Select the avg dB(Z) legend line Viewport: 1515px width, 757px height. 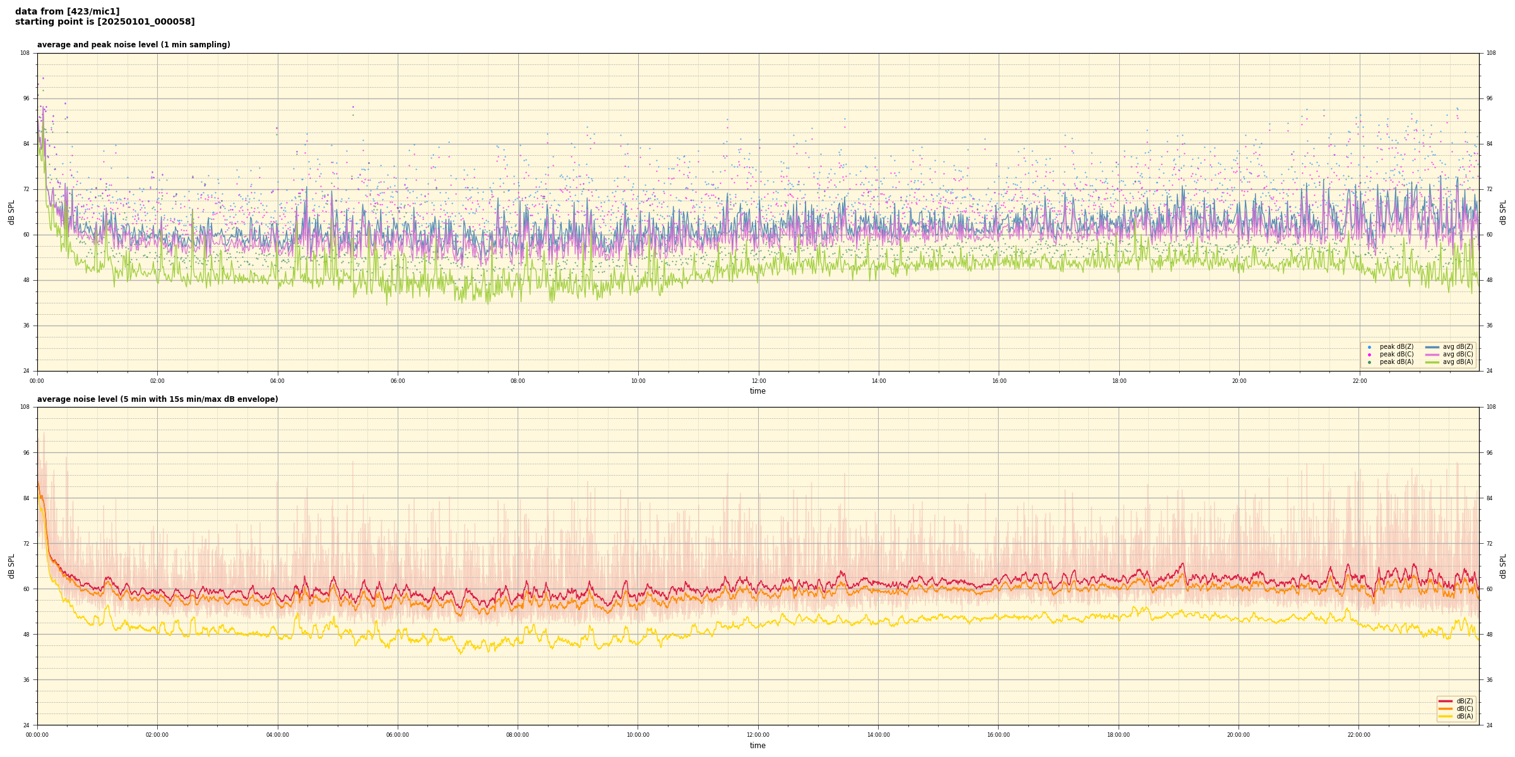1432,347
